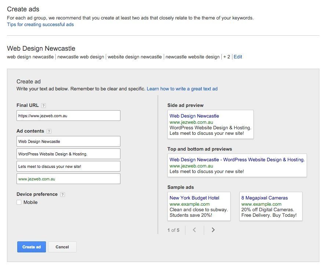Click the 'WordPress Website Design & Hosting' line
Screen dimensions: 333x266
tap(68, 154)
